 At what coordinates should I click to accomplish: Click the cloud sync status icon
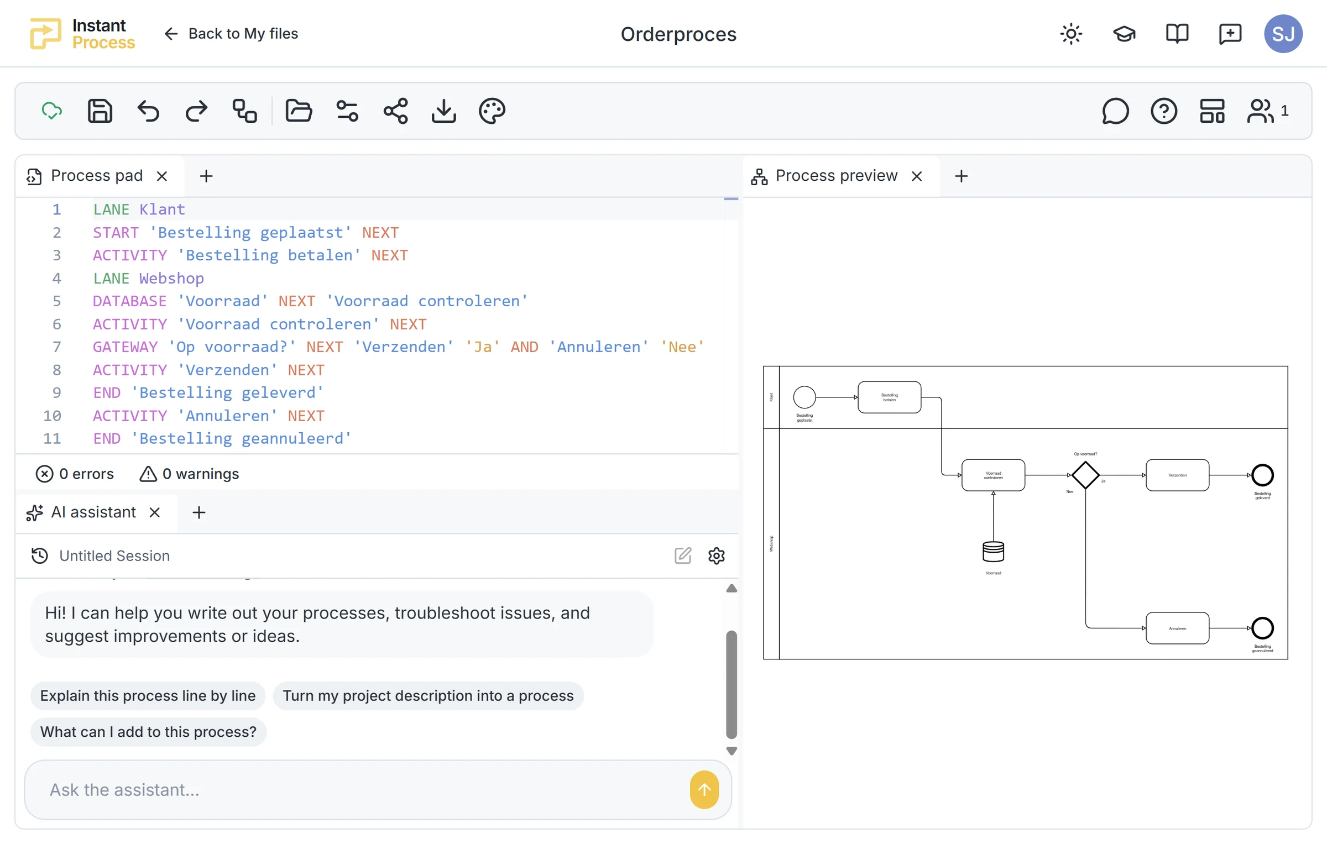[x=52, y=111]
